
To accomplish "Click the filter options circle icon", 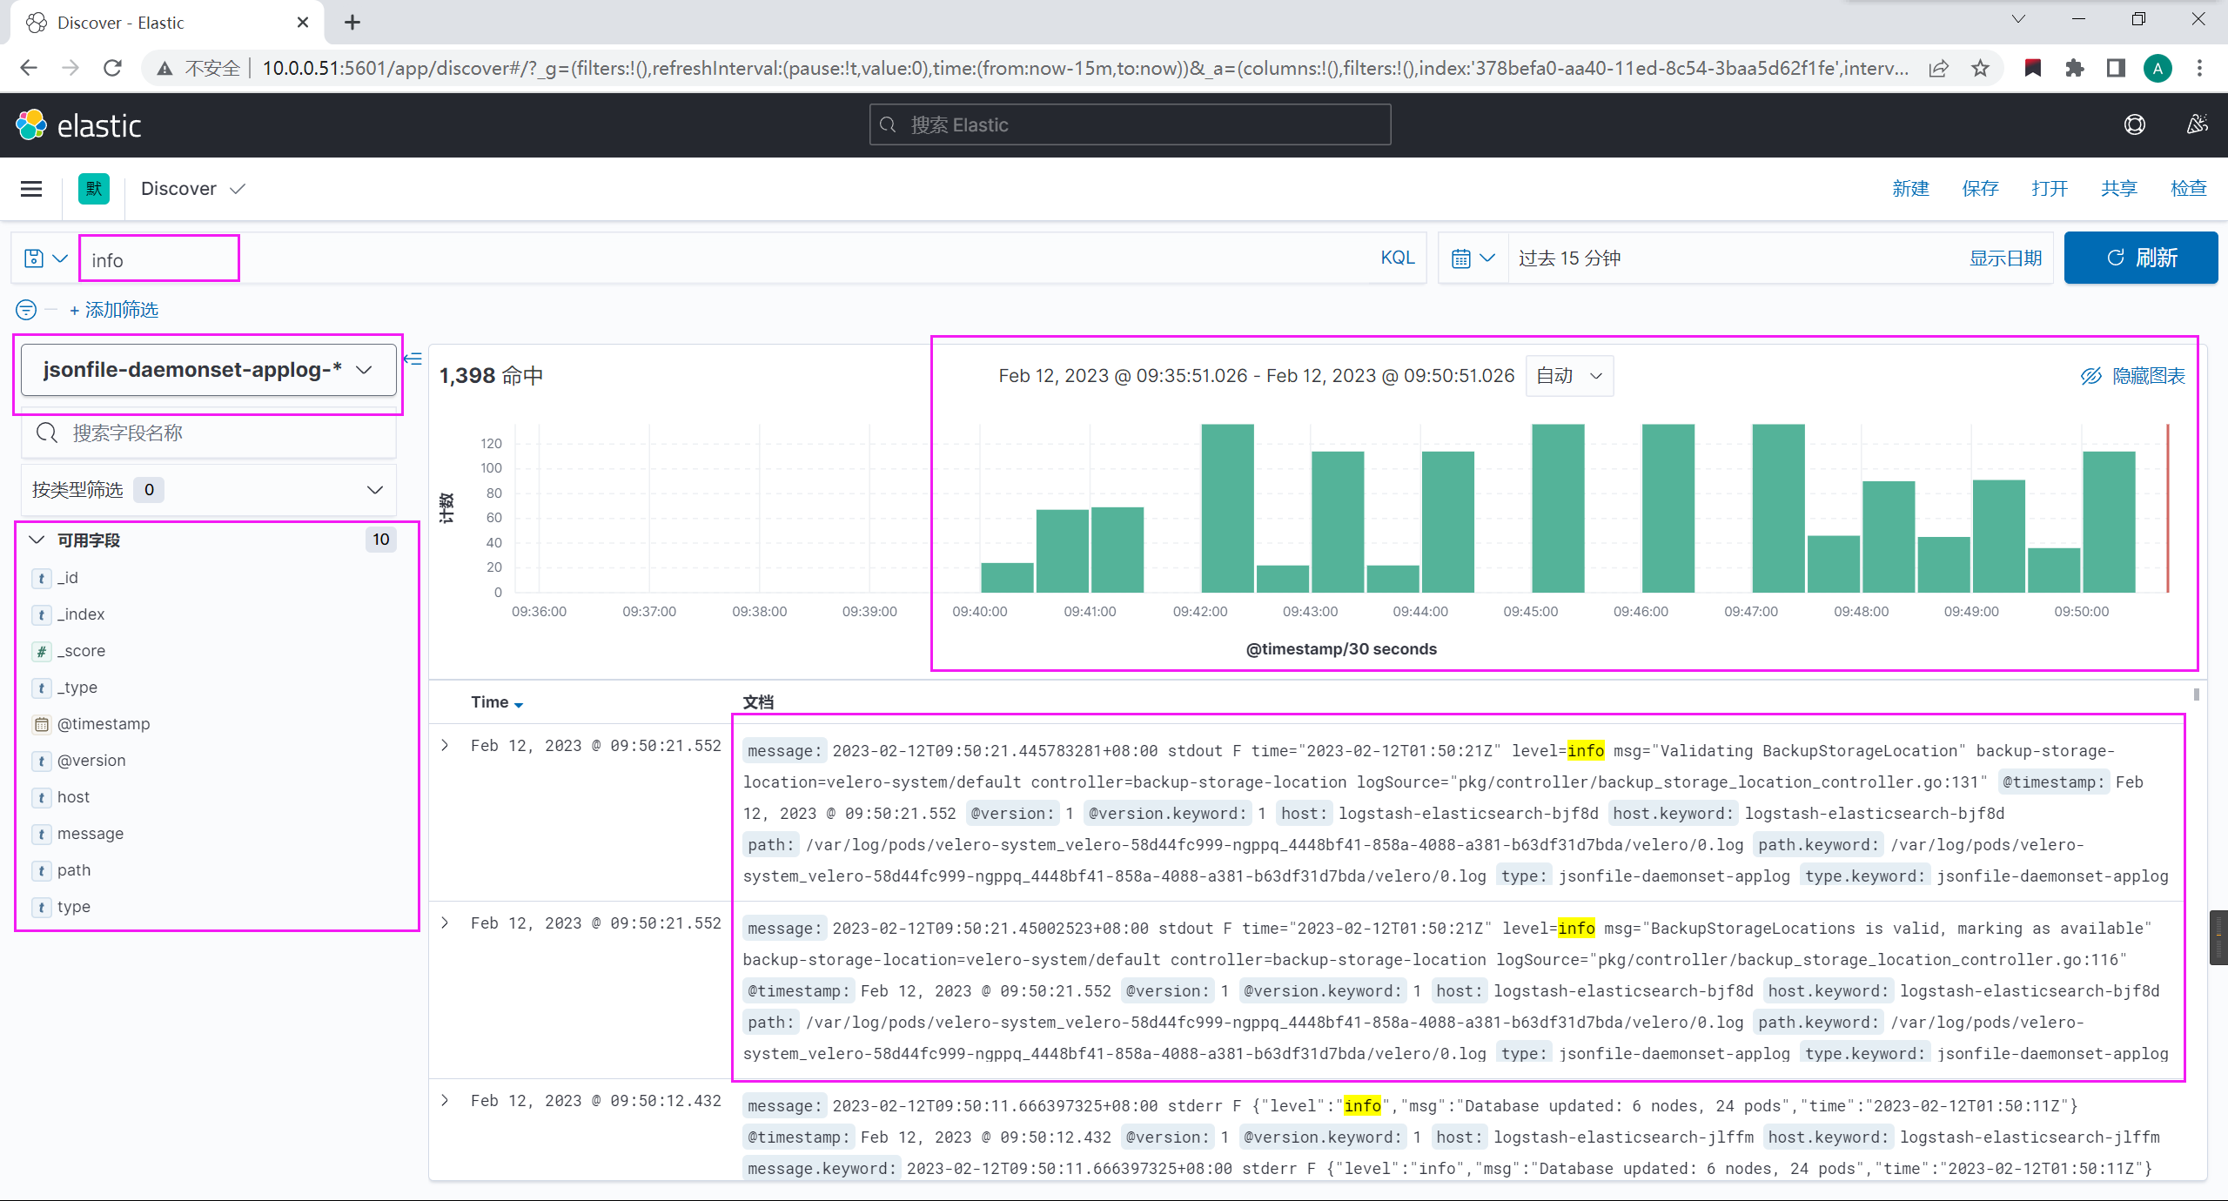I will 26,310.
